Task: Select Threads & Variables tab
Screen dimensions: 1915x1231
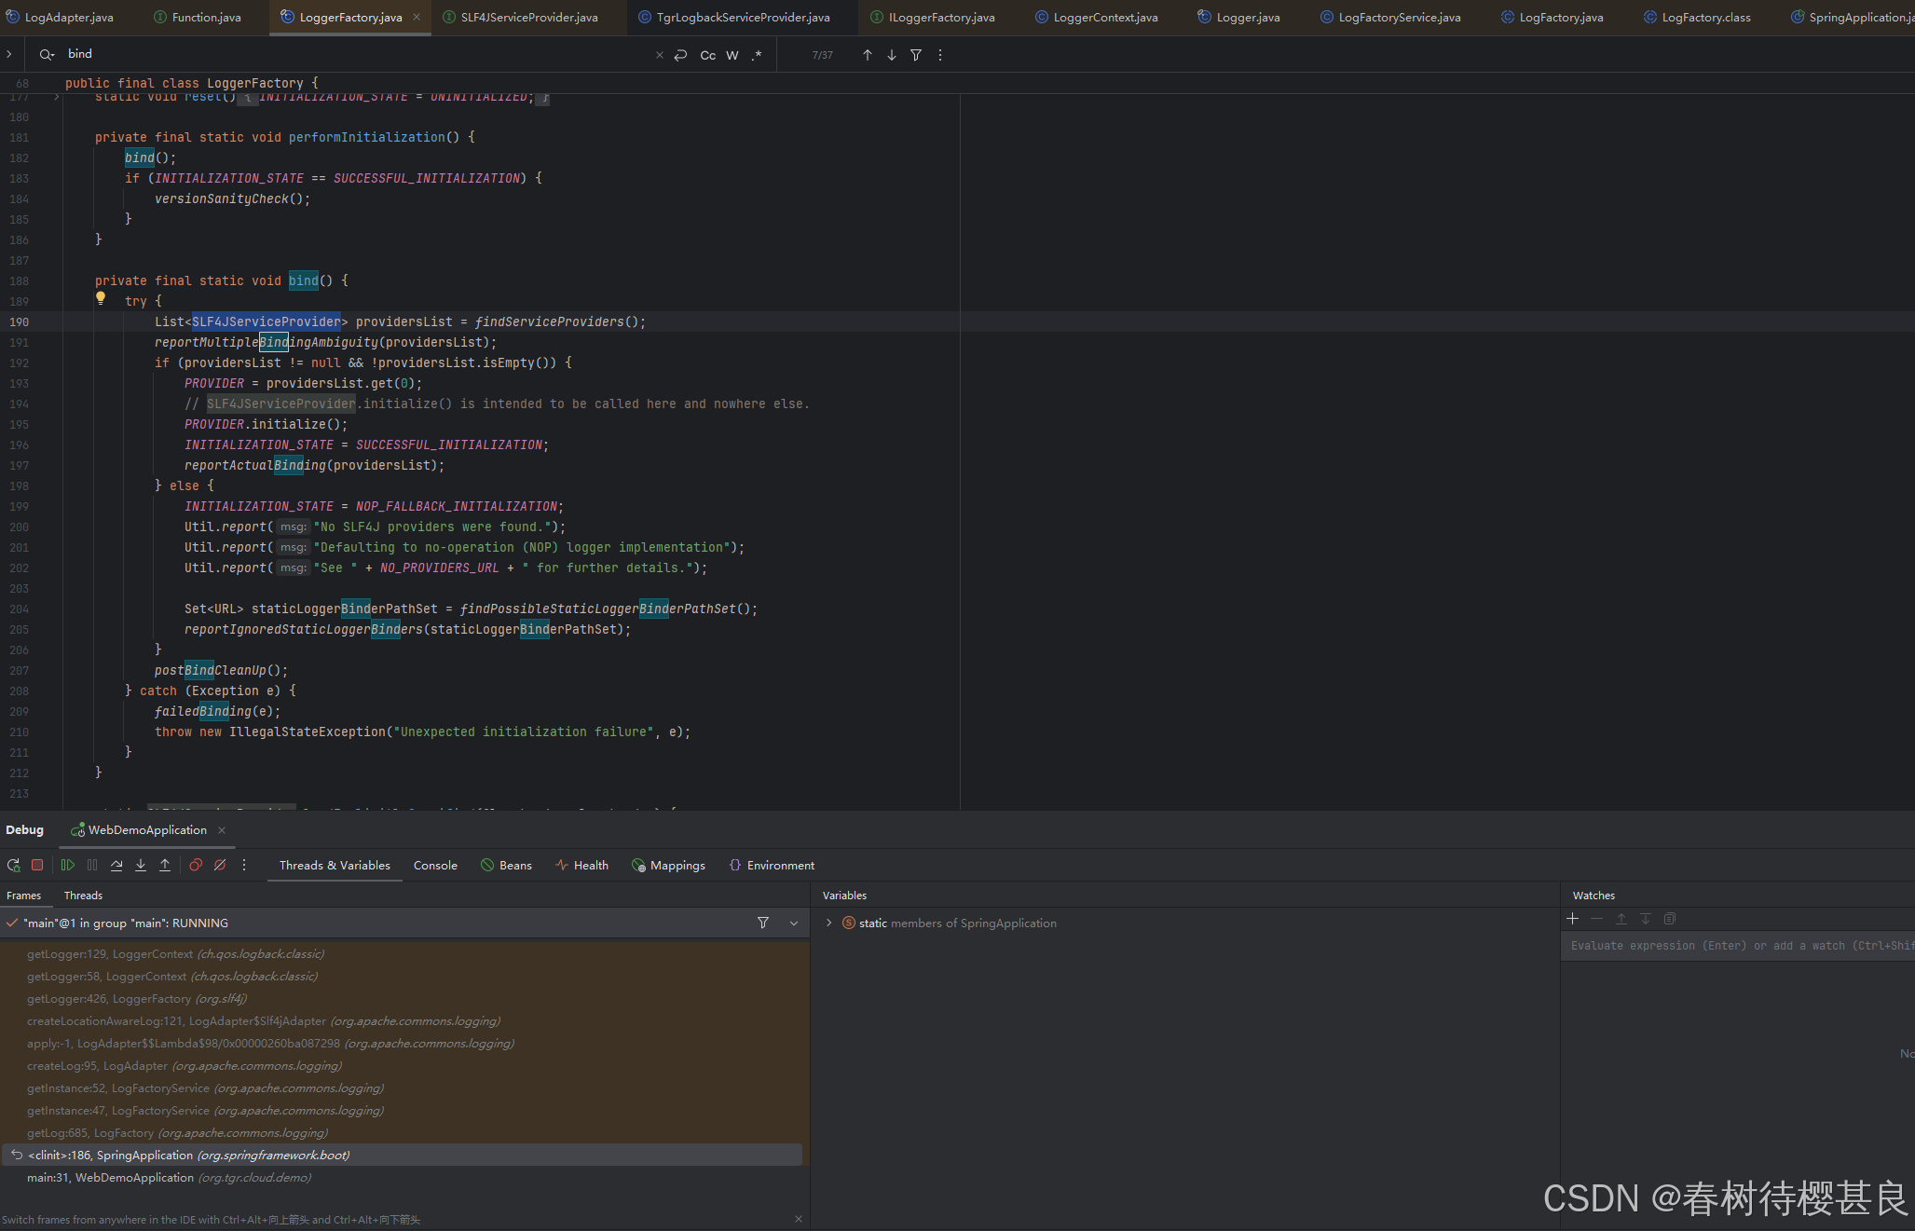Action: click(x=335, y=865)
